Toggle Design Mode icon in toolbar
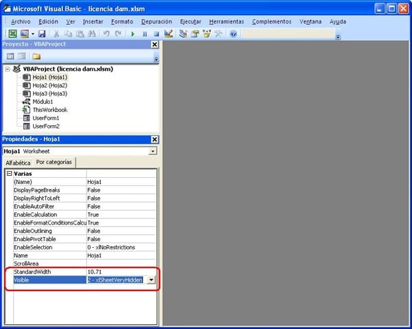Image resolution: width=412 pixels, height=329 pixels. tap(168, 34)
